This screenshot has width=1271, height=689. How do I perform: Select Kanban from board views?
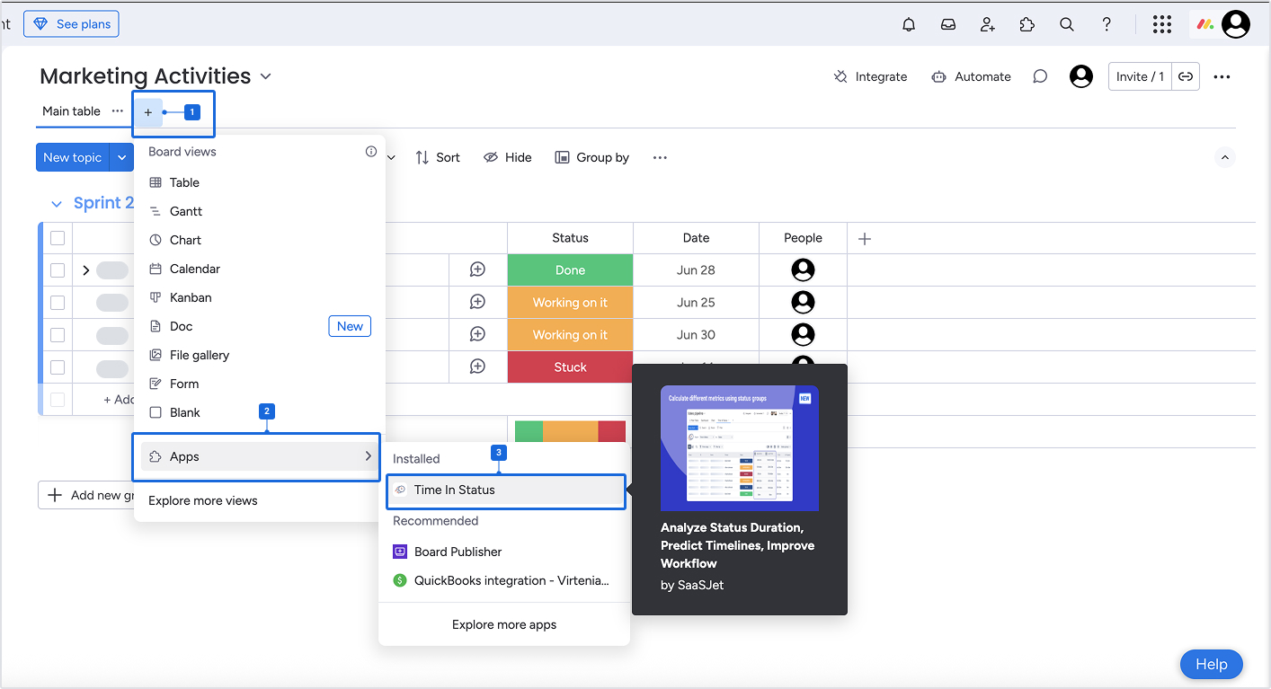(191, 297)
